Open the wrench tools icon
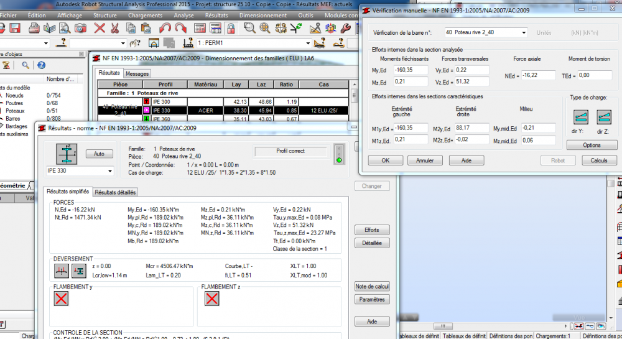 pos(345,28)
